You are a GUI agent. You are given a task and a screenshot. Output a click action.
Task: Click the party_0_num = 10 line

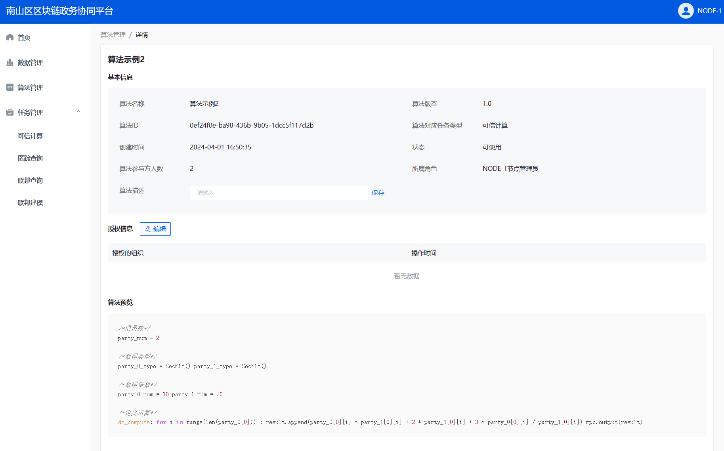[170, 394]
